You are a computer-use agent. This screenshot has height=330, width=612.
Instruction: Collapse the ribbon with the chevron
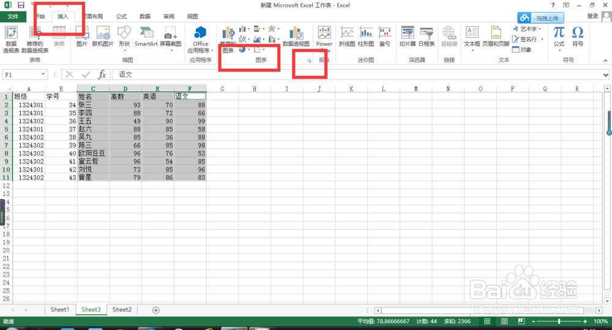(x=605, y=61)
